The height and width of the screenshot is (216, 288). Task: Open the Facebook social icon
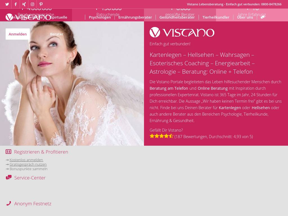(x=16, y=4)
